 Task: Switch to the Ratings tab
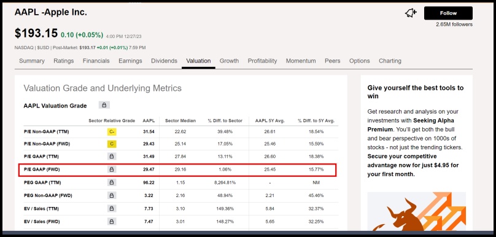pyautogui.click(x=64, y=61)
